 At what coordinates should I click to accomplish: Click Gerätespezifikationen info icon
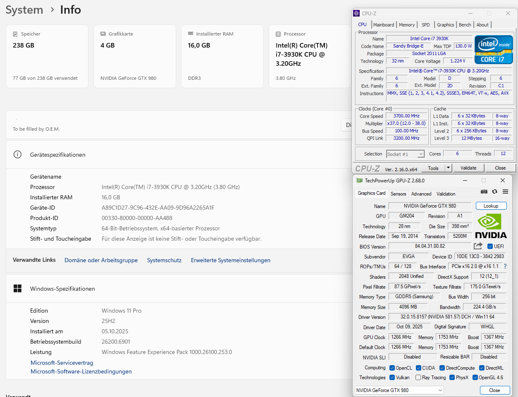[17, 155]
